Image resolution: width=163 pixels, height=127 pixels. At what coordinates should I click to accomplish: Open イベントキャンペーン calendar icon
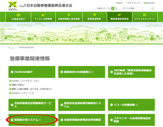coord(144,15)
